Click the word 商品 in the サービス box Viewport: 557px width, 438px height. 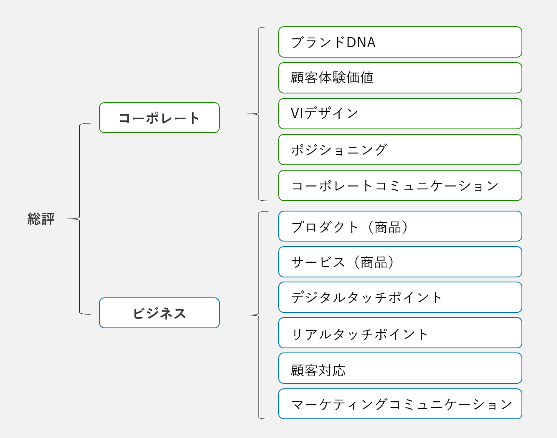click(374, 262)
